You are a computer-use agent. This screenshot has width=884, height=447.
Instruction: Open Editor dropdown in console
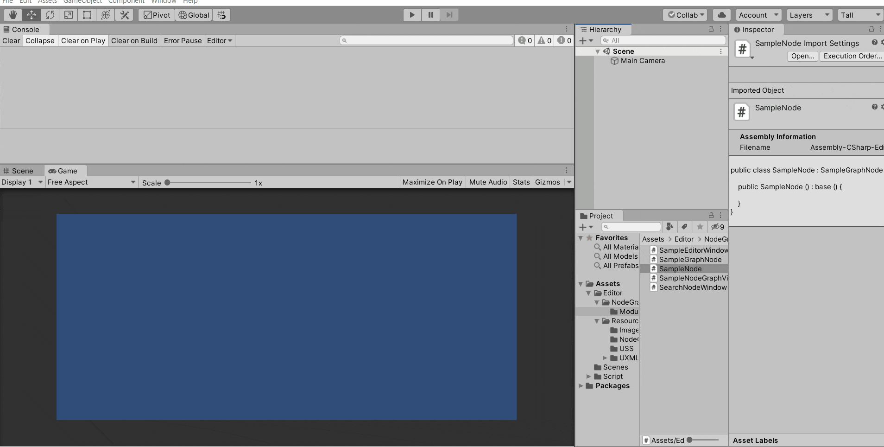click(220, 40)
